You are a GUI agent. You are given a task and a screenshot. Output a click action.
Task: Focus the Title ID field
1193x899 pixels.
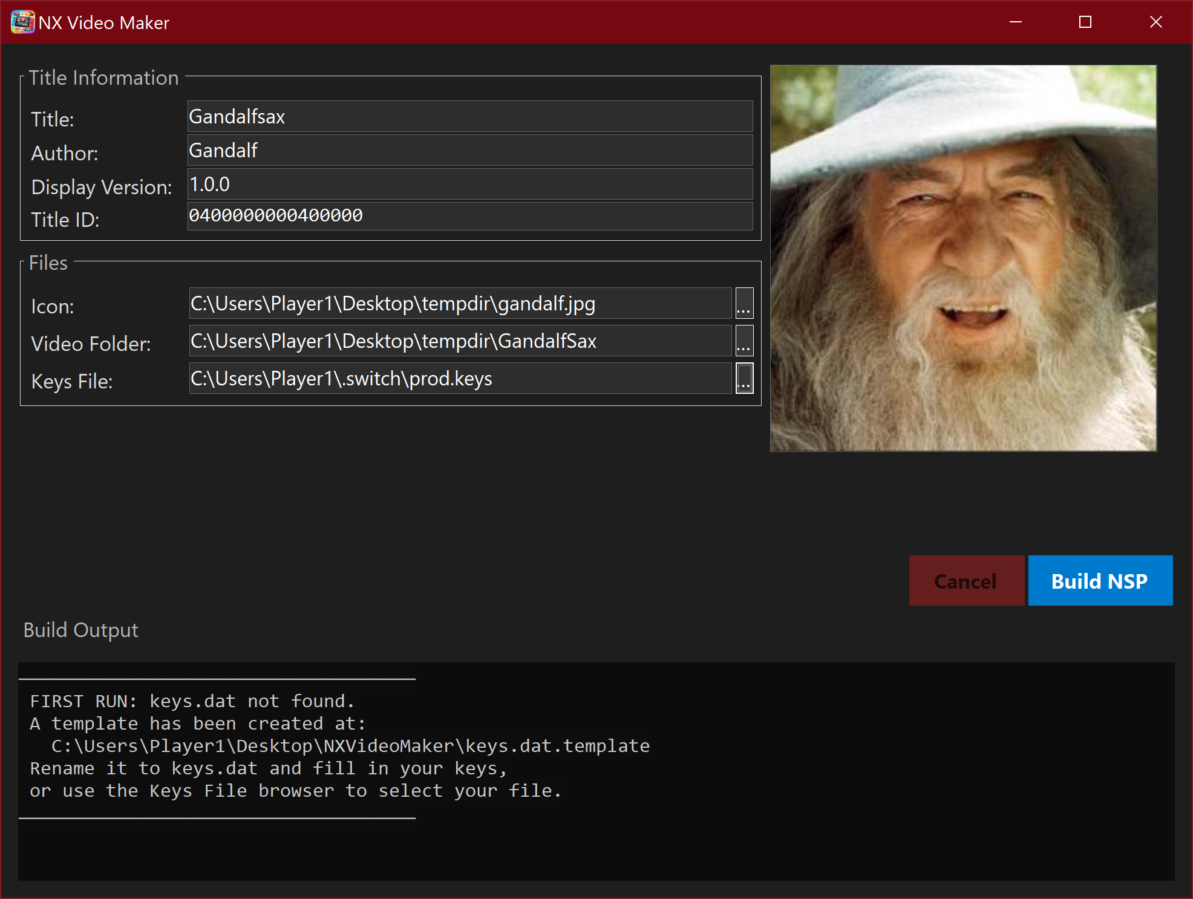[x=470, y=216]
